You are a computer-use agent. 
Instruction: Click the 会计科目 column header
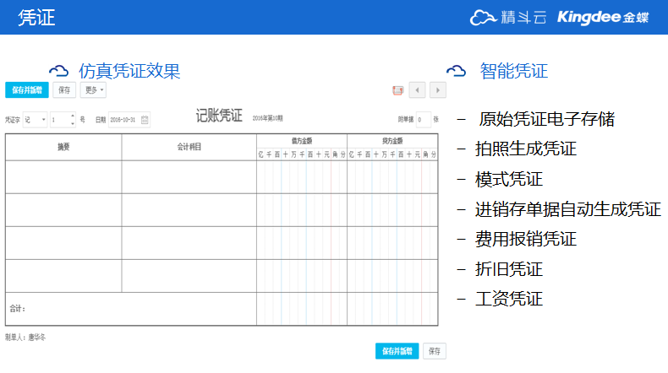[x=189, y=147]
